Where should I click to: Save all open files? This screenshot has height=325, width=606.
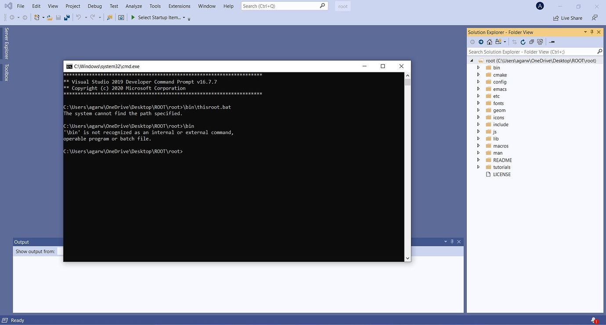pyautogui.click(x=66, y=17)
